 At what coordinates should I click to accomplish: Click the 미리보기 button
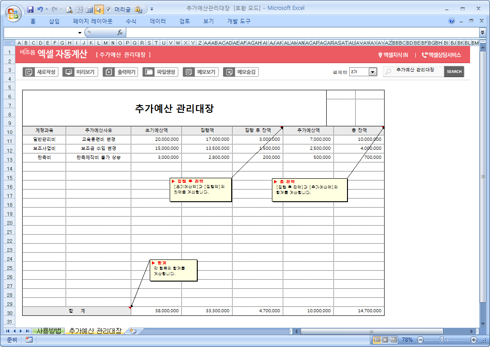(x=81, y=72)
